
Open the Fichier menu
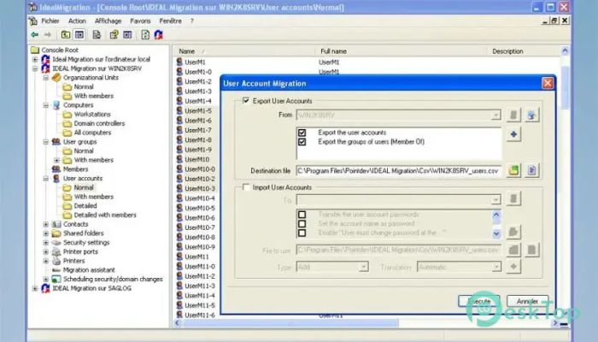[50, 21]
